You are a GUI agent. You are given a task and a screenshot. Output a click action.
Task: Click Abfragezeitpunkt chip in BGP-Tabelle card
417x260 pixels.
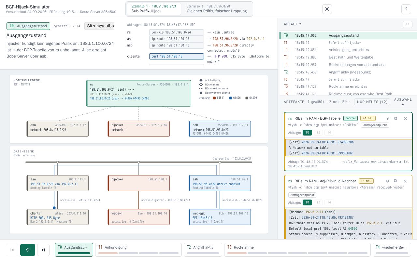coord(375,125)
